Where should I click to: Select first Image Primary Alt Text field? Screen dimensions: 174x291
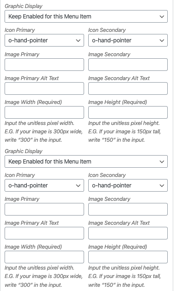click(x=44, y=88)
